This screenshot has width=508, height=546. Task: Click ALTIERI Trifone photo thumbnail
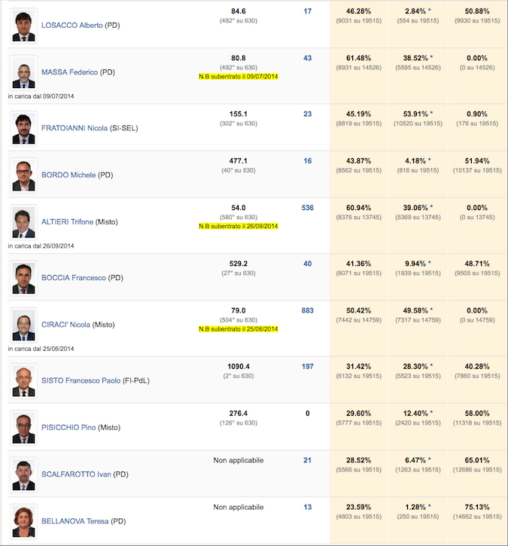point(23,222)
